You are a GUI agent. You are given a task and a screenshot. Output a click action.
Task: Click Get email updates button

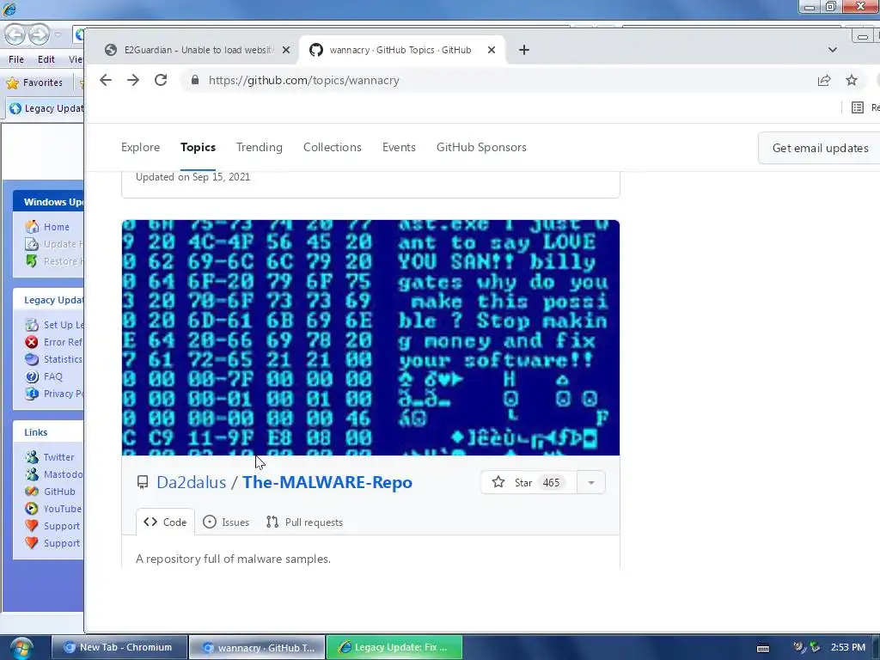tap(820, 148)
